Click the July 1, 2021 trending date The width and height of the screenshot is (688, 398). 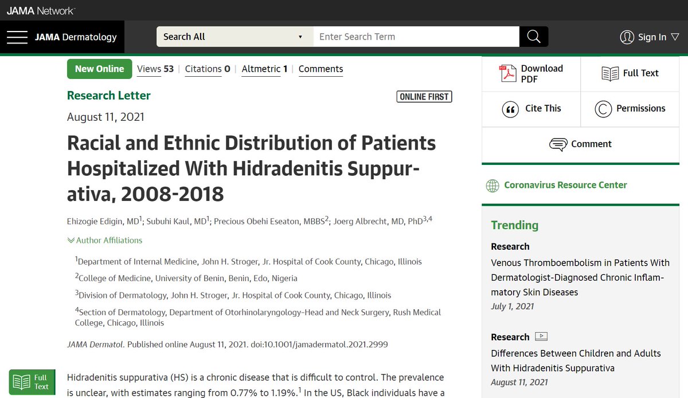coord(512,306)
